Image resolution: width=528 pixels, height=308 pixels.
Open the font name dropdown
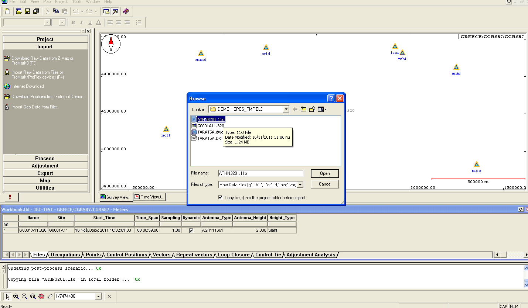coord(47,23)
